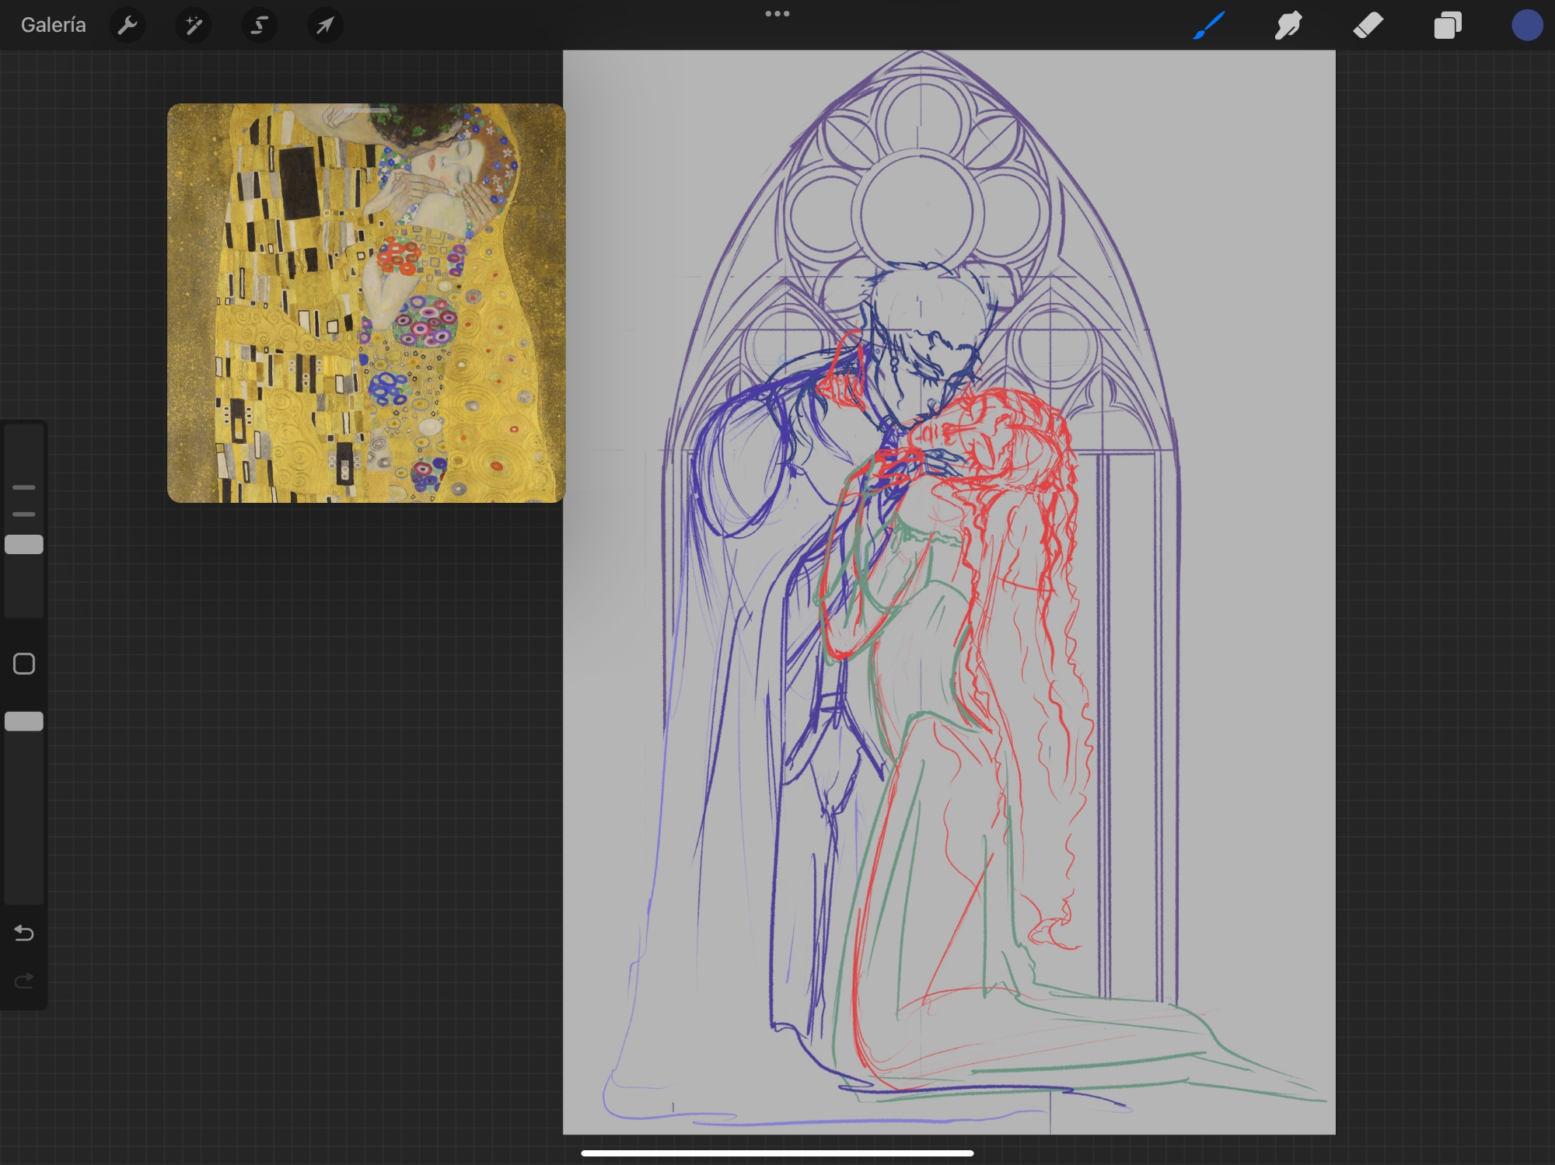Open the active color picker circle

[1526, 26]
